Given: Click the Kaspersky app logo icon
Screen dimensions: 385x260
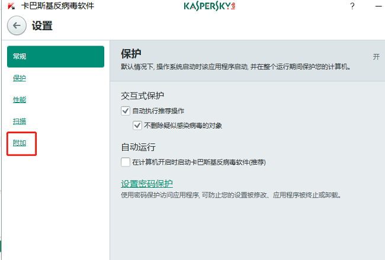Looking at the screenshot, I should (11, 6).
